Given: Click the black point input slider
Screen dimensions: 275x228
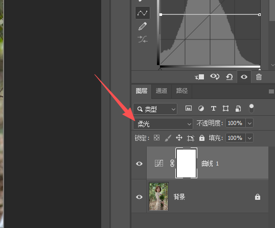Looking at the screenshot, I should click(x=160, y=69).
